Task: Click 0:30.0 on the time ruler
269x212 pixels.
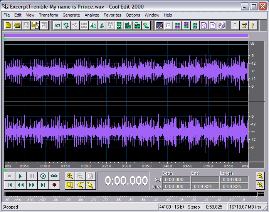Action: point(126,166)
